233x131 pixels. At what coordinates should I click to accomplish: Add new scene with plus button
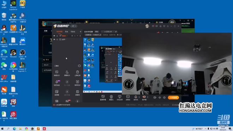[80, 32]
